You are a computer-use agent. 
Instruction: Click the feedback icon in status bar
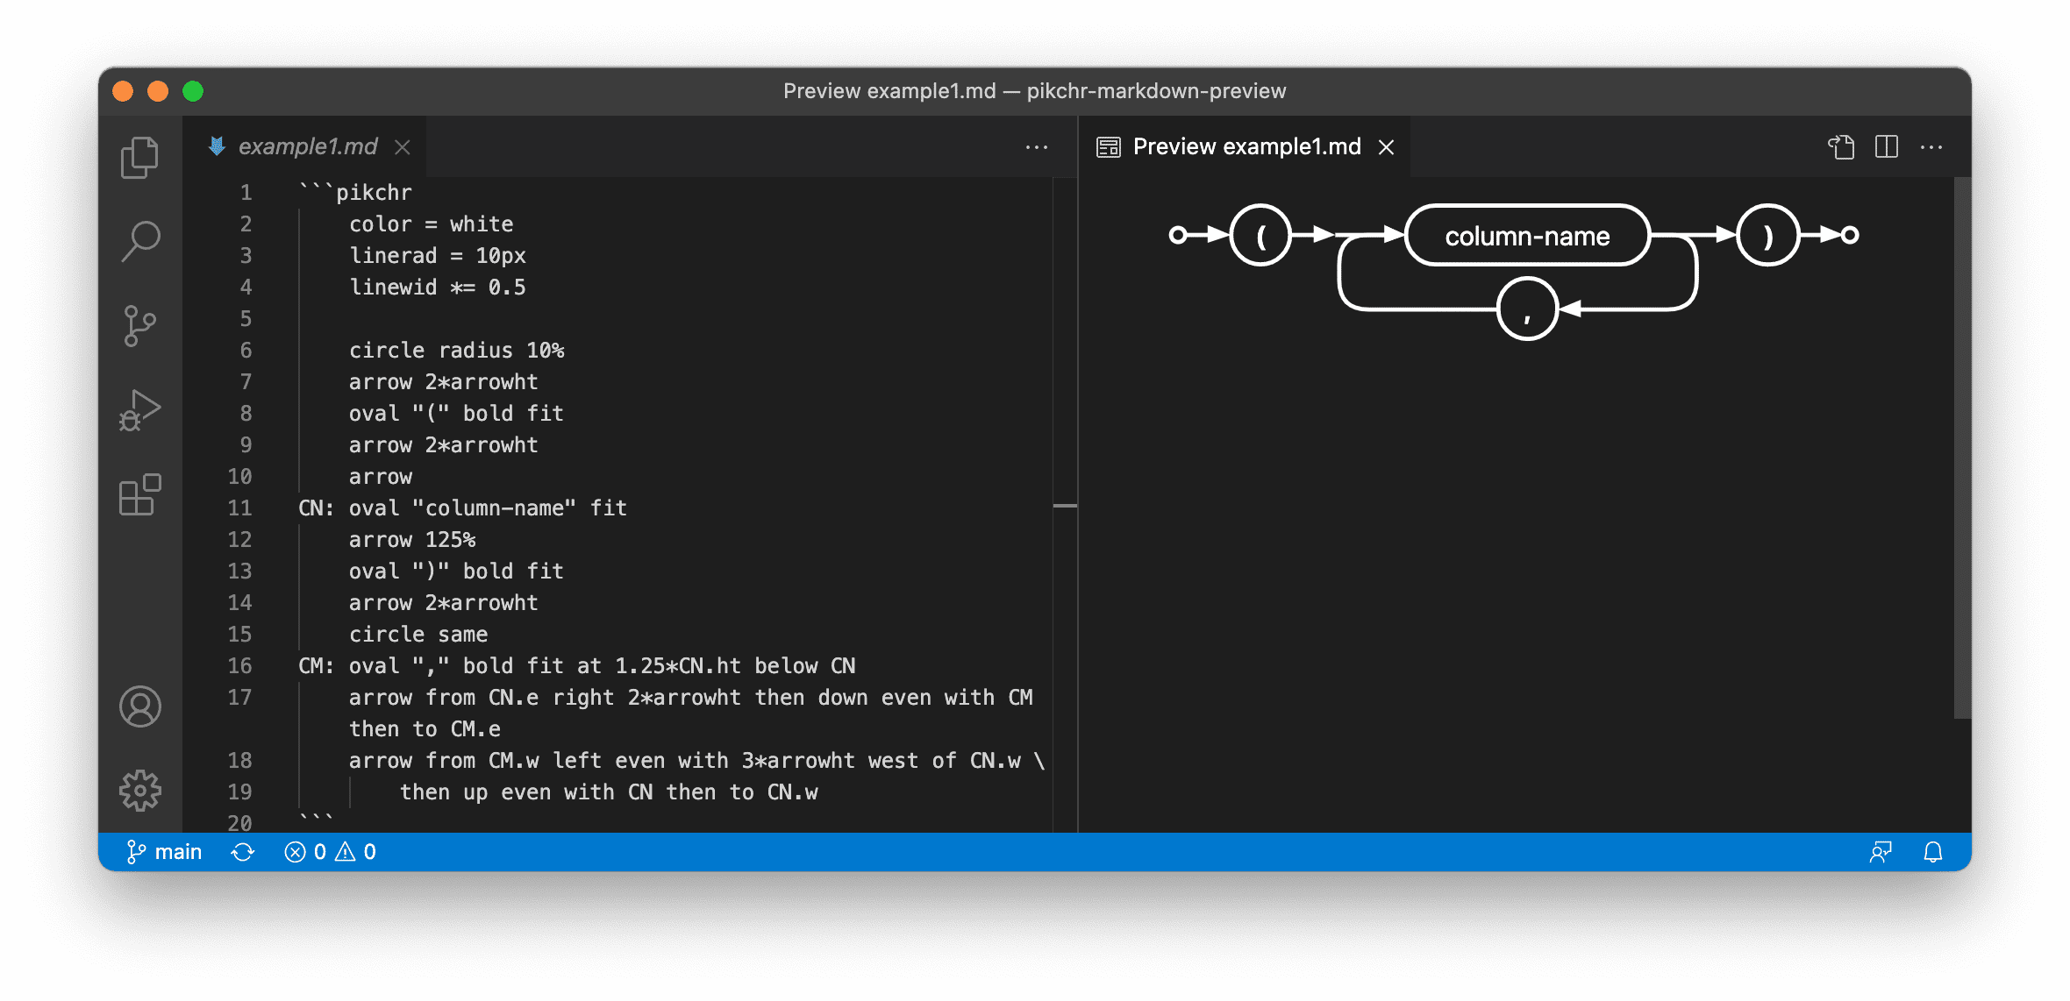click(x=1880, y=852)
